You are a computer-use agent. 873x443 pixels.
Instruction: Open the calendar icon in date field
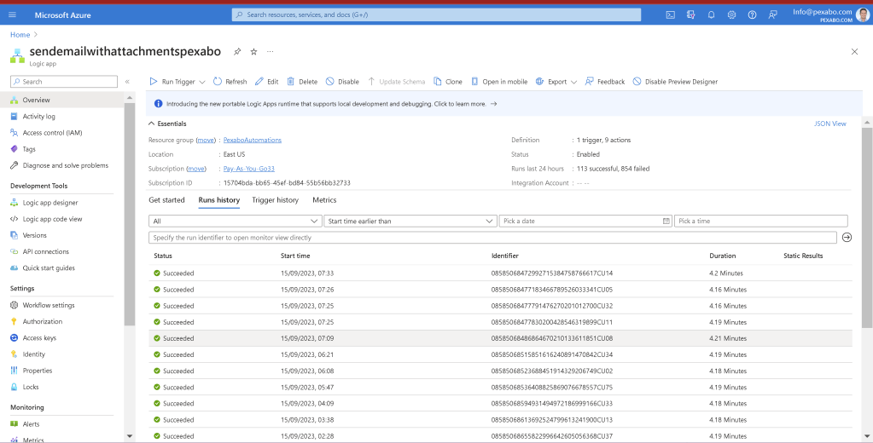666,221
